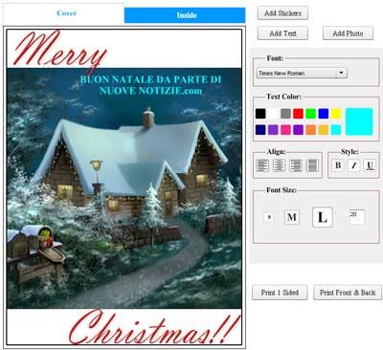Choose large font size L button

323,217
